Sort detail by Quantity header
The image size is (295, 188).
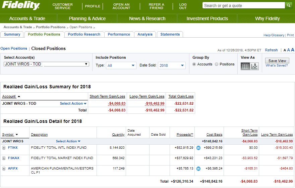[118, 135]
